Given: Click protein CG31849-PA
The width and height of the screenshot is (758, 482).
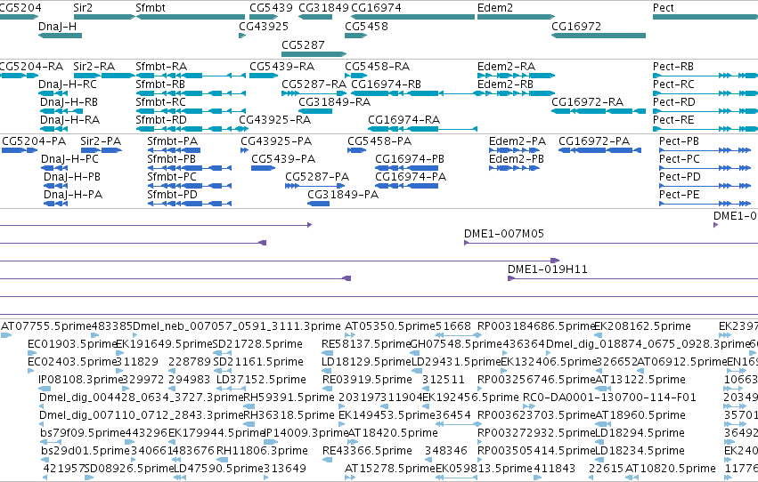Looking at the screenshot, I should [343, 195].
